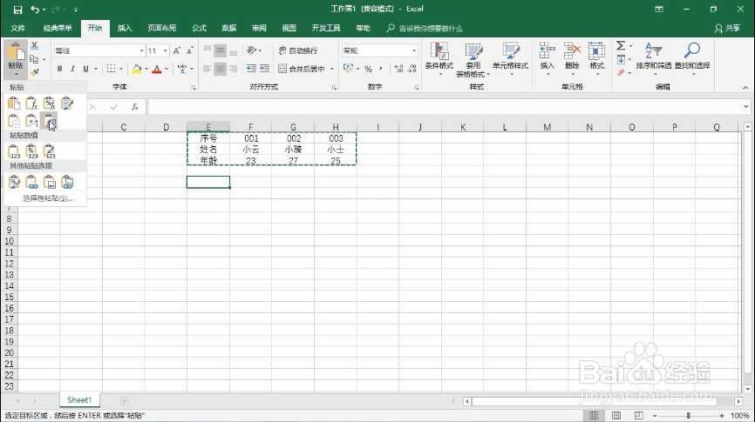Toggle center horizontal alignment

pyautogui.click(x=220, y=69)
